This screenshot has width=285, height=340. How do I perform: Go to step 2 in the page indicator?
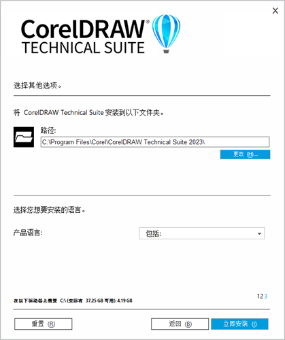pyautogui.click(x=262, y=296)
